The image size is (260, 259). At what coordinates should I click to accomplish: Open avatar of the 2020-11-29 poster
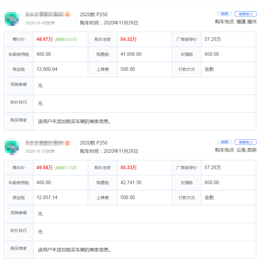[12, 147]
